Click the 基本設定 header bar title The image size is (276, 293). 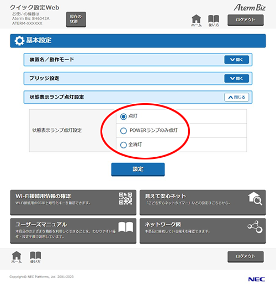39,40
